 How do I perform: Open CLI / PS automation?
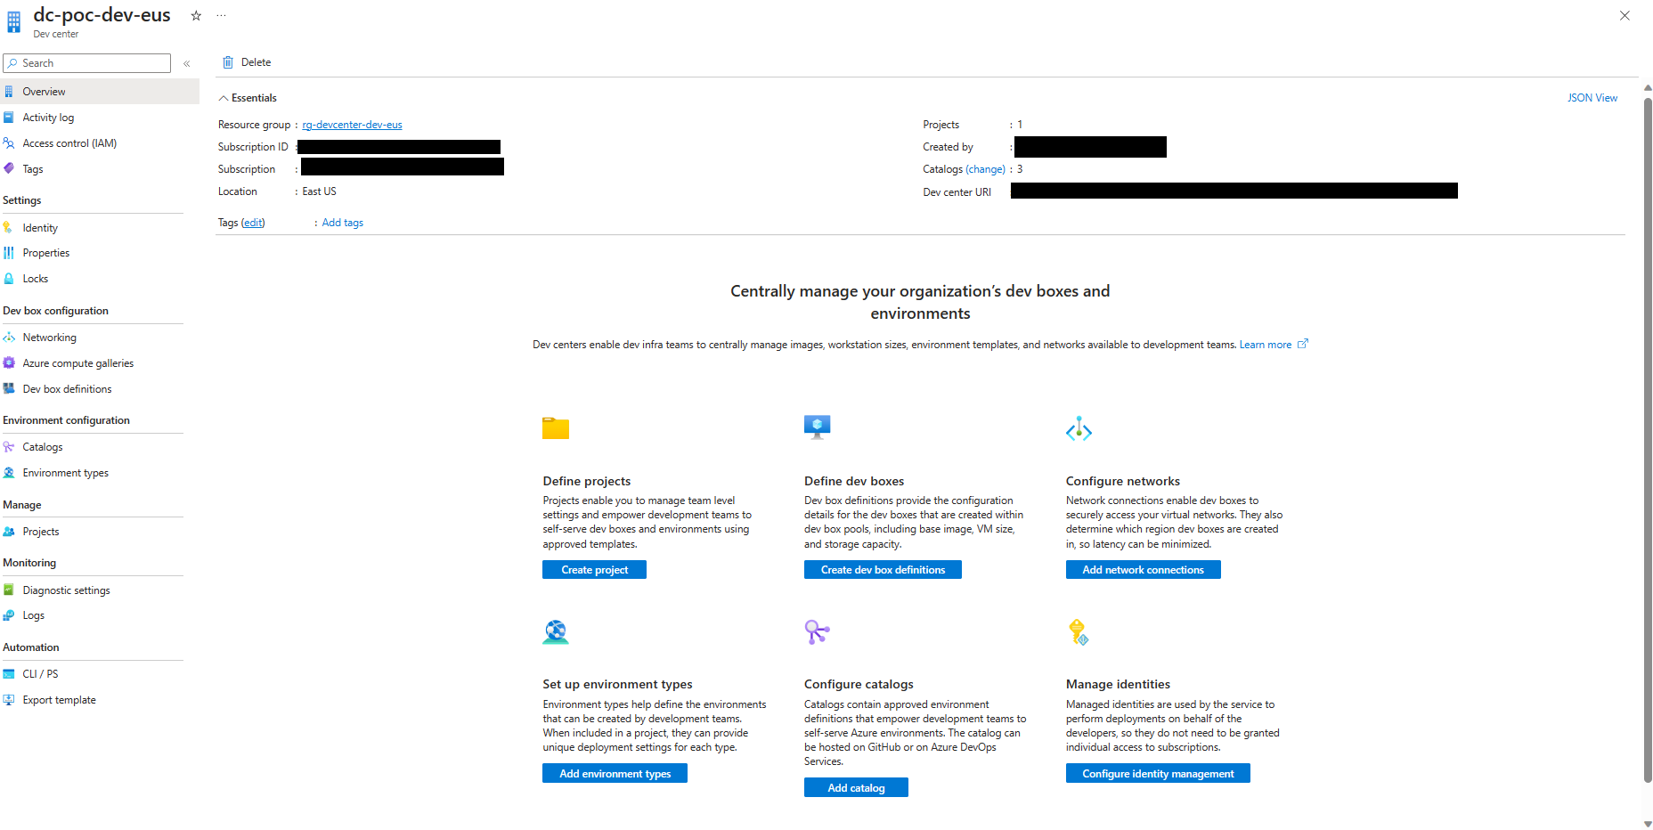(x=40, y=673)
